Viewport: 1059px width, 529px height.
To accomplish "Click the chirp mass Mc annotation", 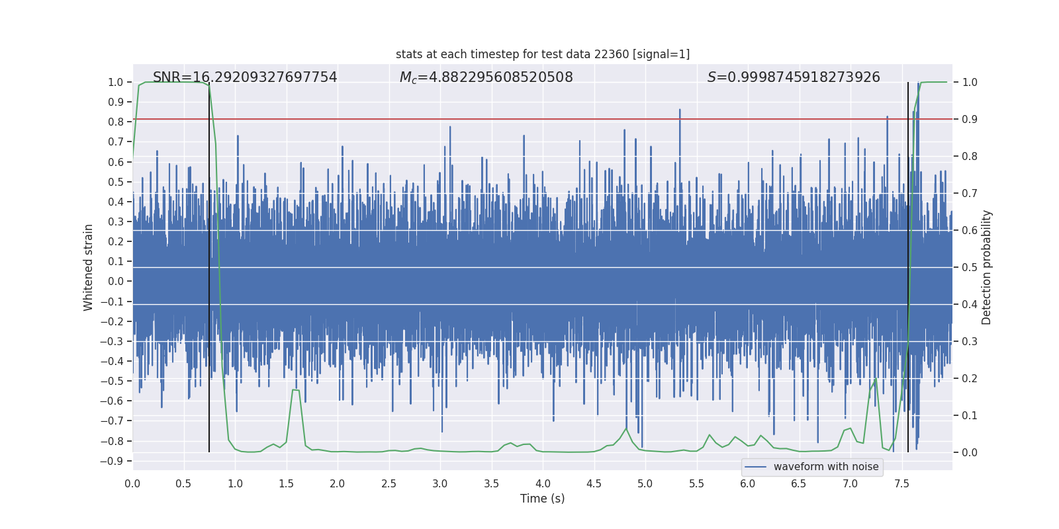I will click(x=486, y=77).
